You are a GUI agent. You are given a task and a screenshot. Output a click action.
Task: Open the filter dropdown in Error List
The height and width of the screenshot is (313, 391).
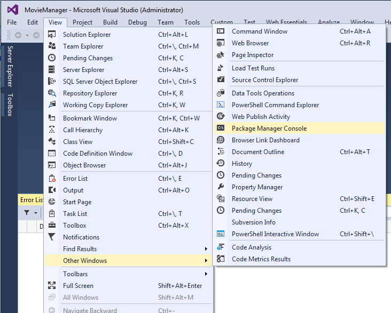36,213
